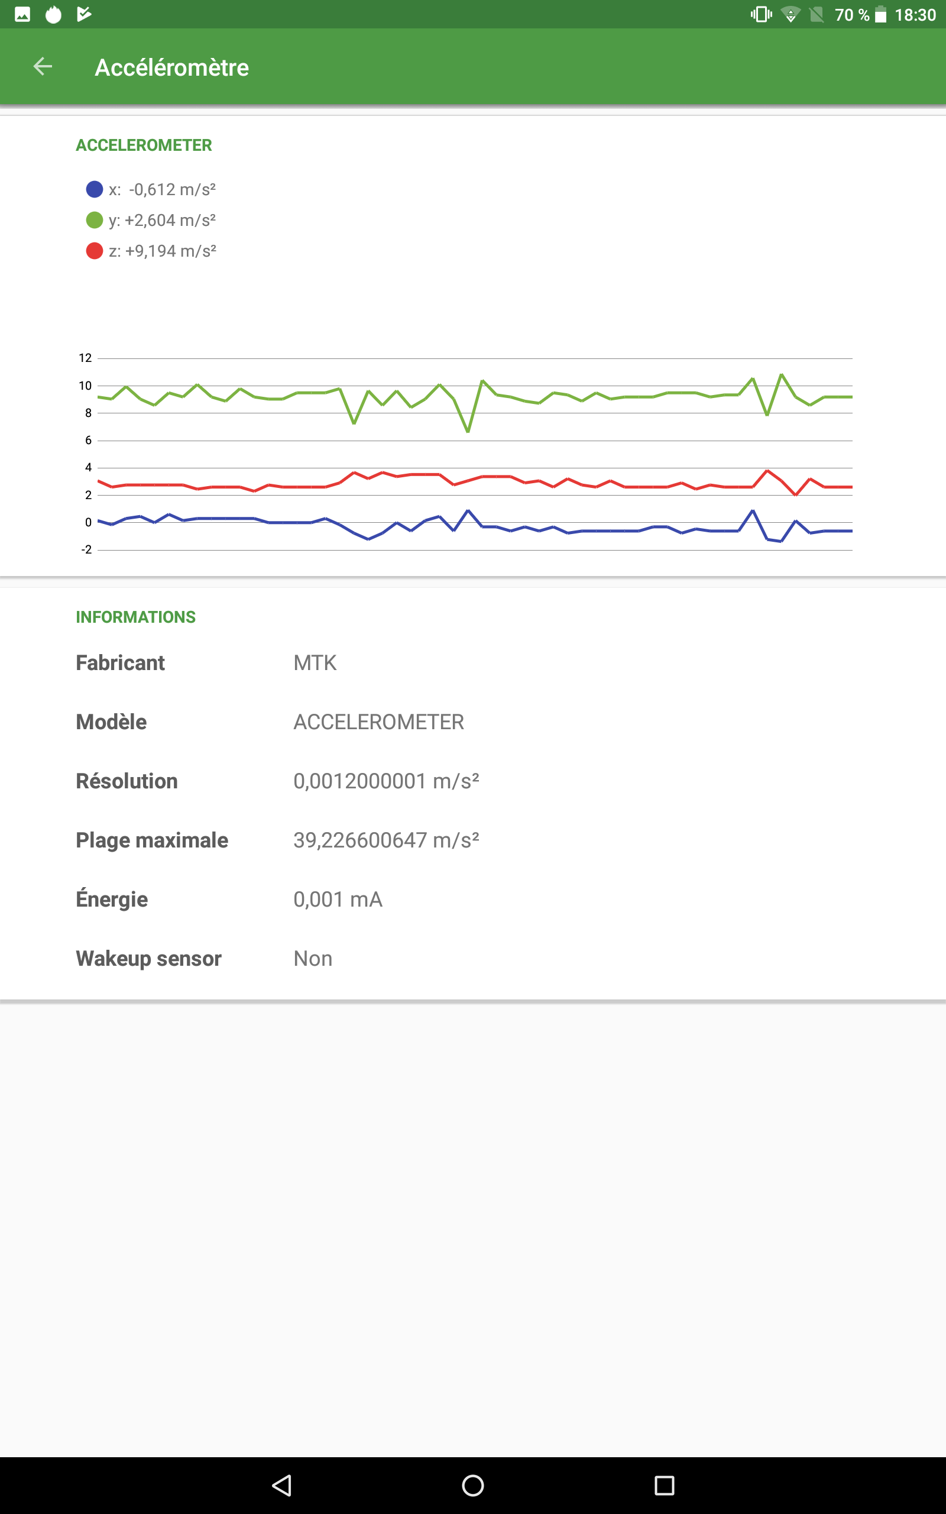The image size is (946, 1514).
Task: Tap the 18:30 clock in status bar
Action: [x=915, y=14]
